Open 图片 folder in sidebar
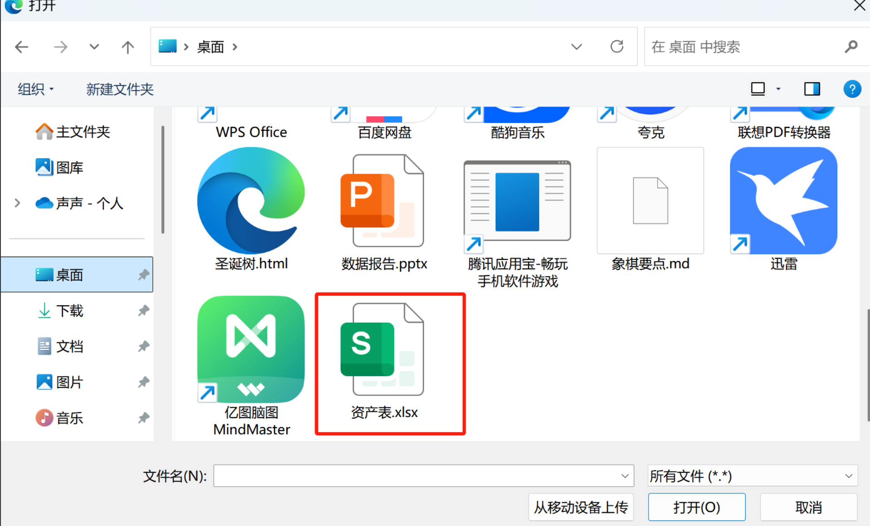Image resolution: width=870 pixels, height=526 pixels. pos(60,382)
